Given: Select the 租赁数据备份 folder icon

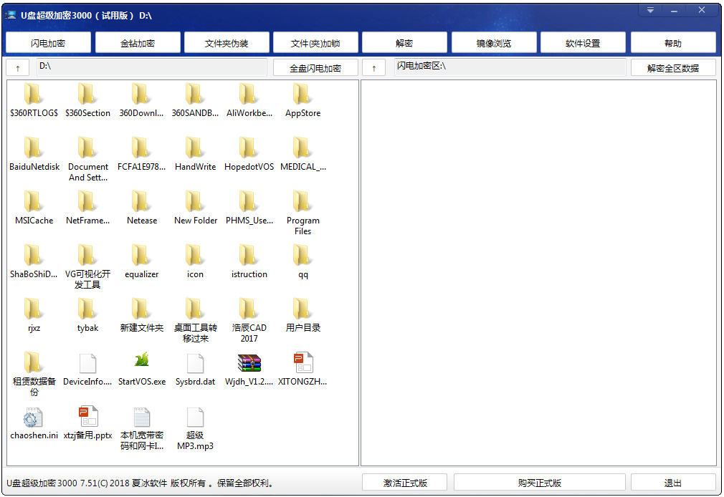Looking at the screenshot, I should [34, 362].
